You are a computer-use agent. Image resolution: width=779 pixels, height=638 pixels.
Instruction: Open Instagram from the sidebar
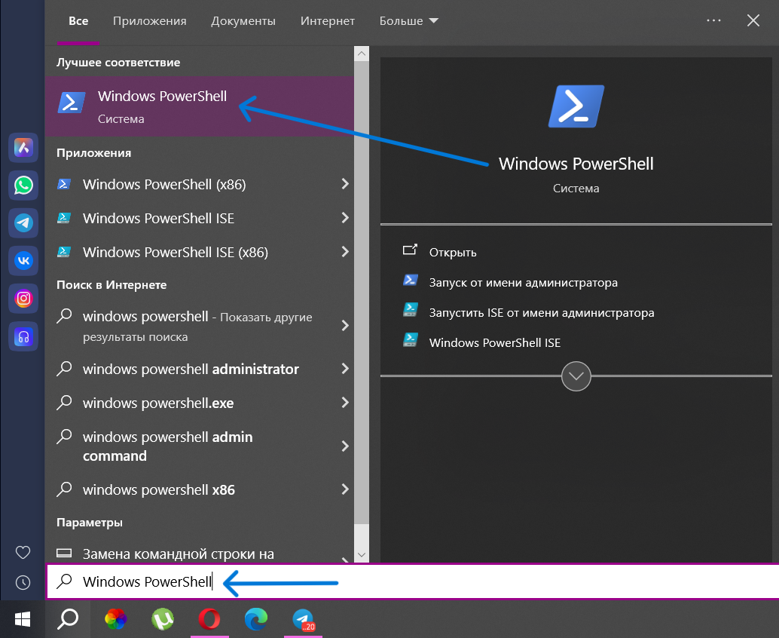point(23,299)
